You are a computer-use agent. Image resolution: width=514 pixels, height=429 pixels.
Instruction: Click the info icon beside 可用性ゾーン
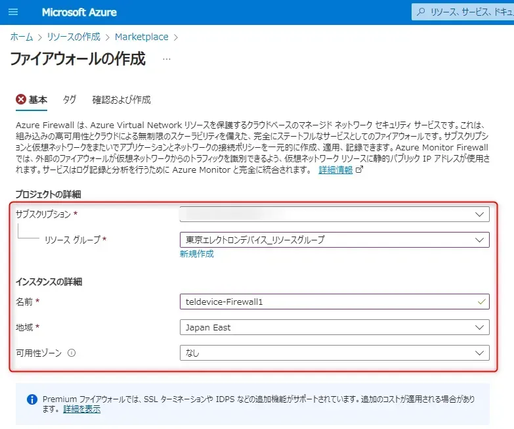pos(72,353)
